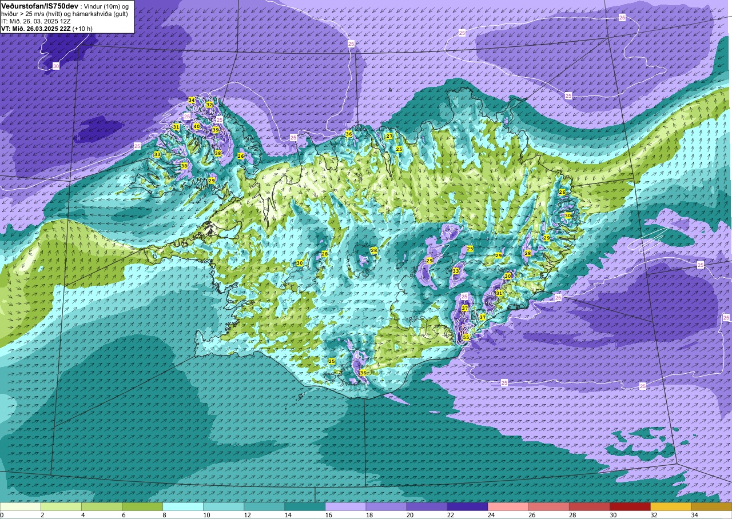
Task: Click the legend scale number 0
Action: point(3,515)
